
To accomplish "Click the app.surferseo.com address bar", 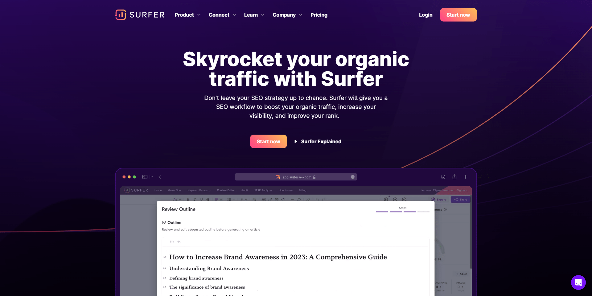I will click(x=296, y=177).
